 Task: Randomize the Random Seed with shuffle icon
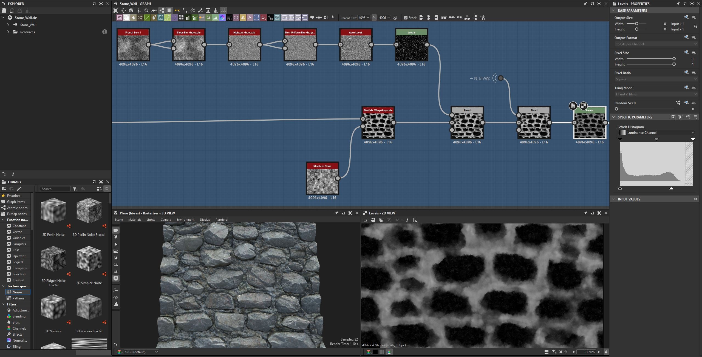(678, 103)
